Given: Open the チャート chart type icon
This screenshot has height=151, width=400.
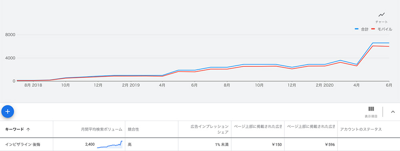Looking at the screenshot, I should [382, 15].
